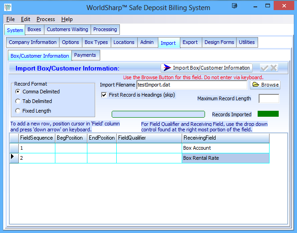Viewport: 297px width, 233px height.
Task: Click the small window icon left of minimize
Action: pyautogui.click(x=234, y=6)
